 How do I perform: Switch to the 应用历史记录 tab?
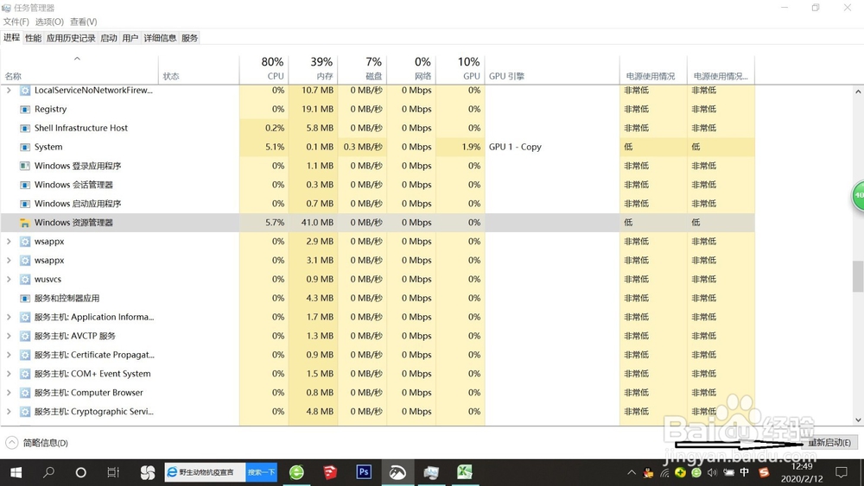(71, 38)
